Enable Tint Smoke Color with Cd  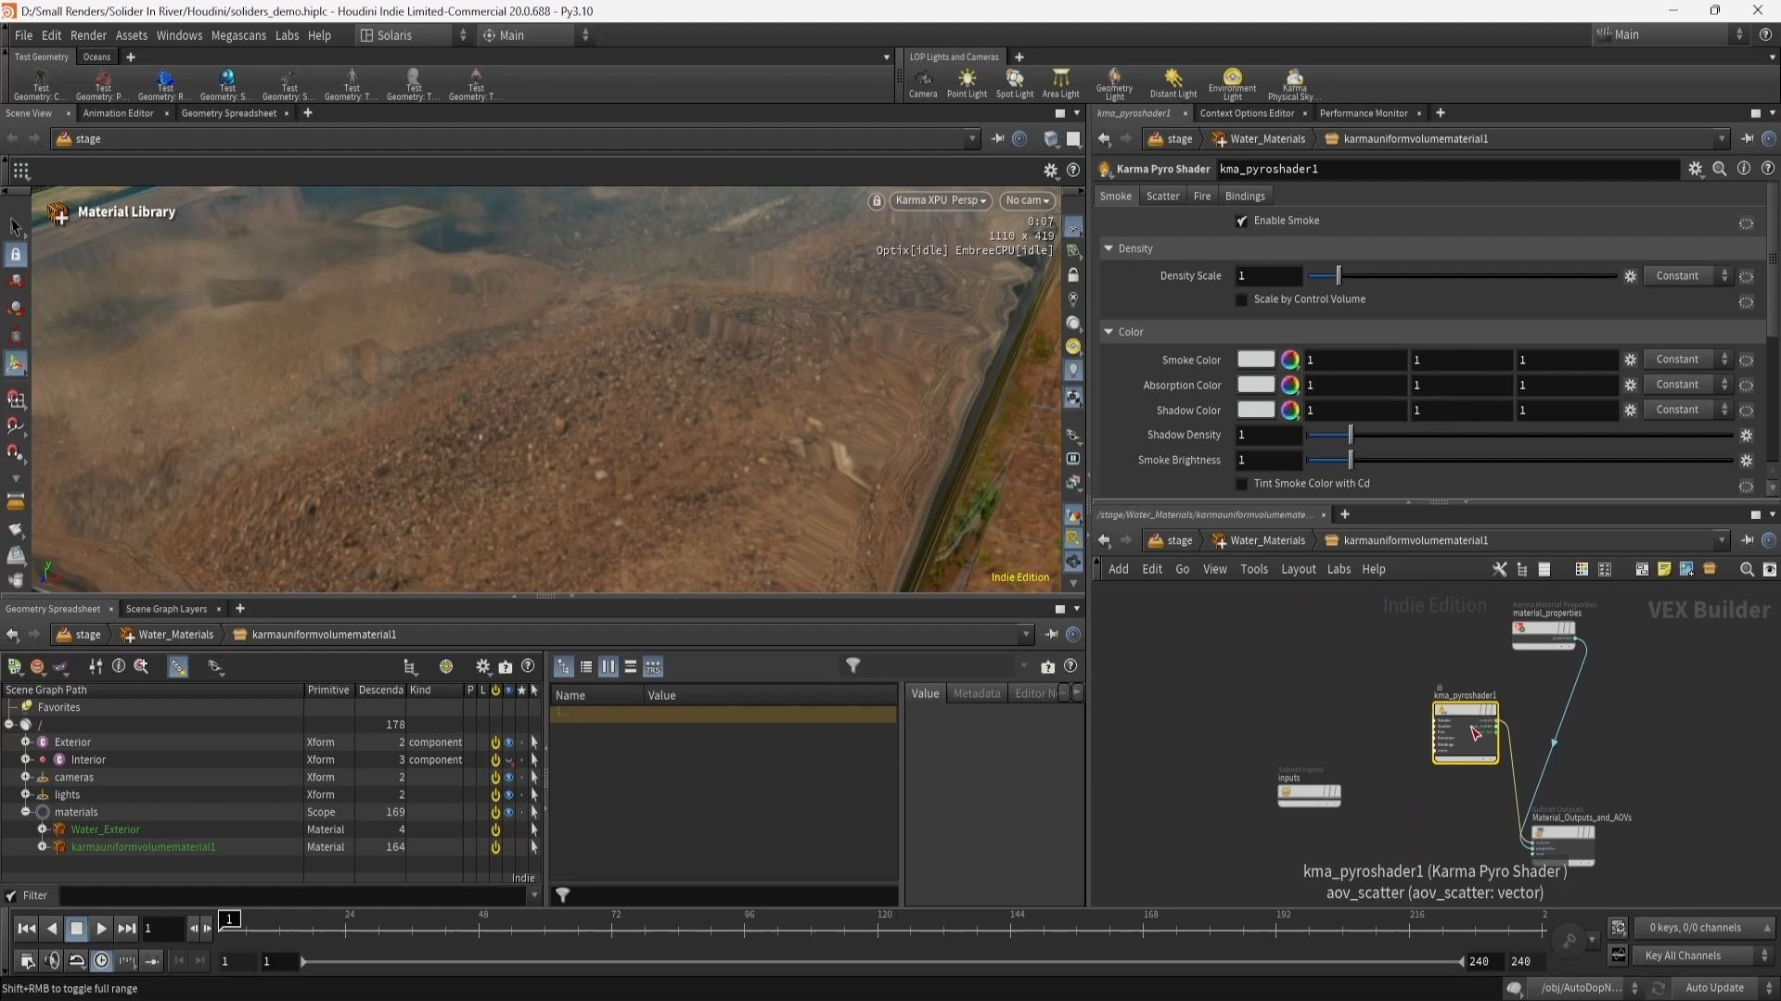[x=1241, y=484]
